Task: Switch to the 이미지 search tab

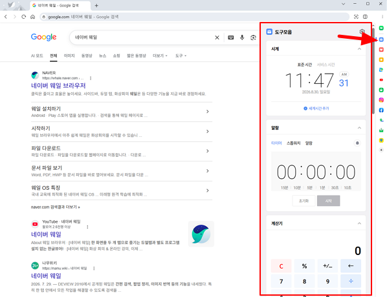Action: click(x=69, y=56)
